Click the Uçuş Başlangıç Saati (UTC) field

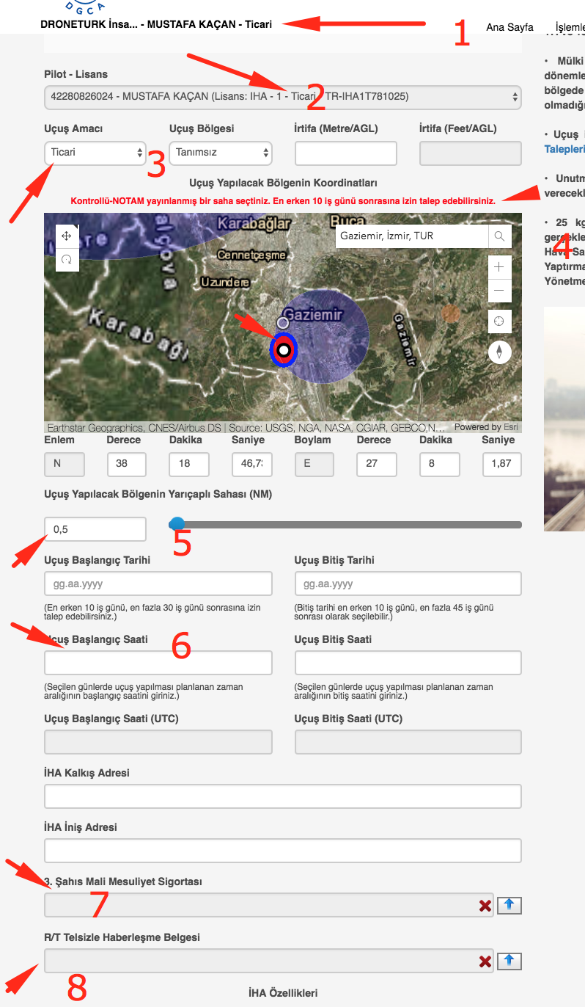coord(158,742)
